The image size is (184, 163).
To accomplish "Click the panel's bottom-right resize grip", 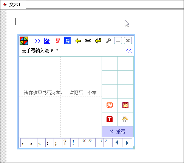I will (x=134, y=148).
